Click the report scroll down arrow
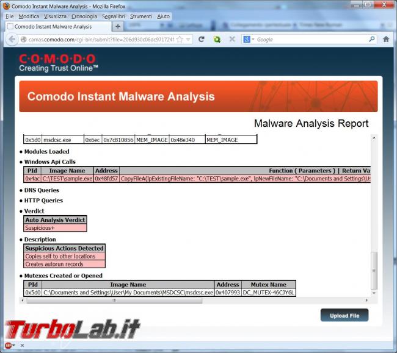The width and height of the screenshot is (397, 353). point(374,293)
